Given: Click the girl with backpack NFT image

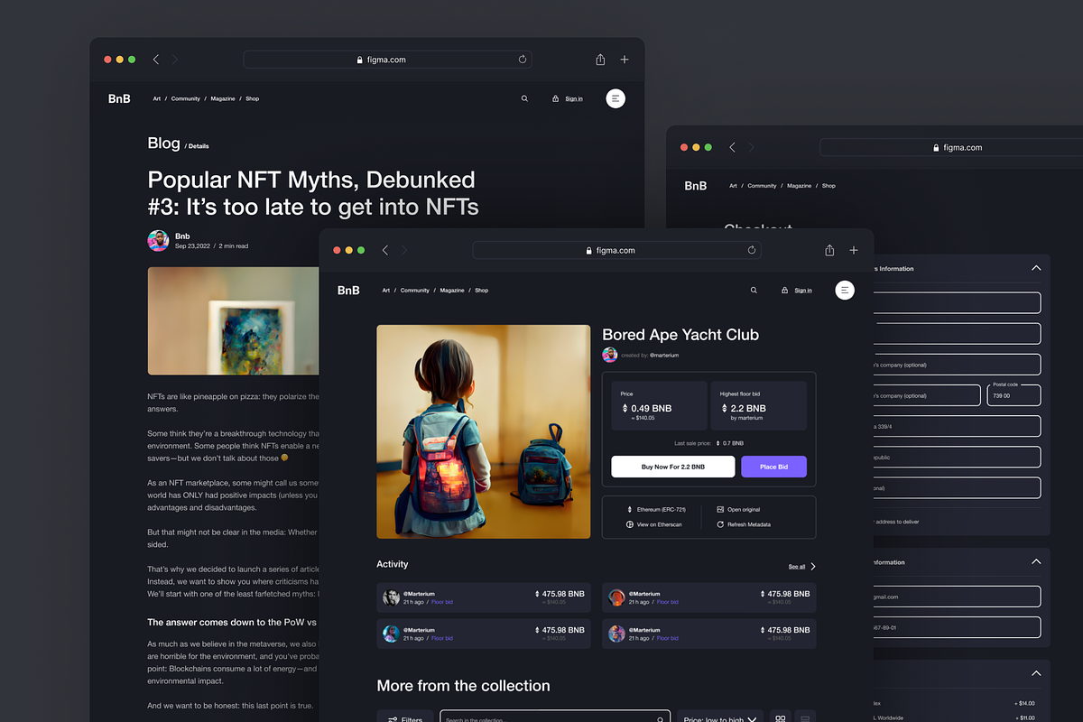Looking at the screenshot, I should pyautogui.click(x=483, y=431).
